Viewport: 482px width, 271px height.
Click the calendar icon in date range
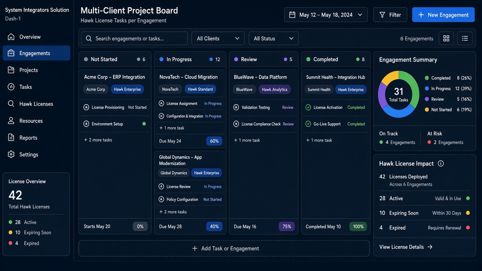pyautogui.click(x=292, y=15)
